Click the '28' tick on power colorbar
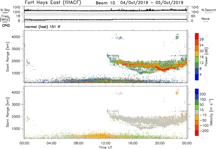216x149 pixels. (201, 39)
